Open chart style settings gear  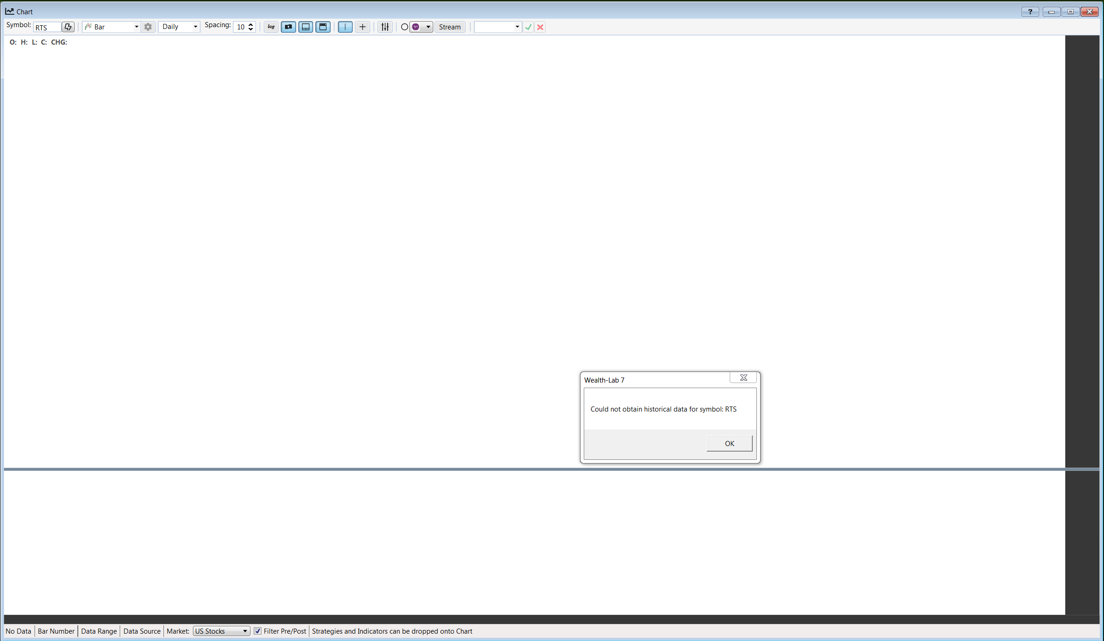[x=148, y=27]
